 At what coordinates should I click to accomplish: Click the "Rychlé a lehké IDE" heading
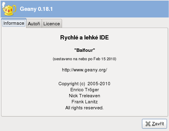[x=84, y=37]
